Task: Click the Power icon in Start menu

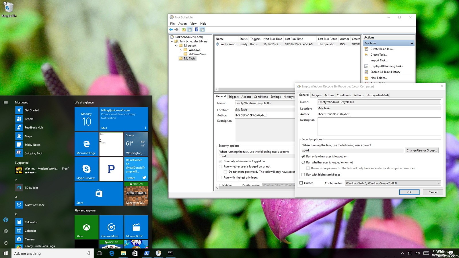Action: pos(6,243)
